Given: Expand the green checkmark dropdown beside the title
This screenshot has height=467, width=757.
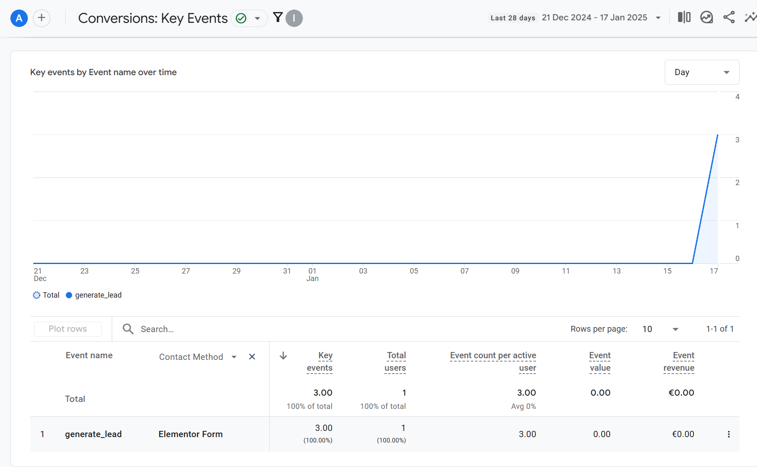Looking at the screenshot, I should (x=258, y=18).
